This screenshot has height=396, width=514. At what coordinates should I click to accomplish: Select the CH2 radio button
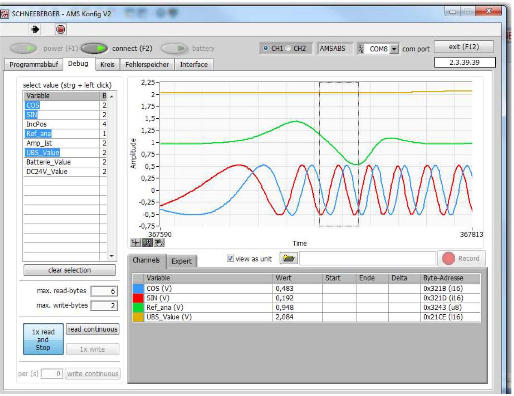[x=288, y=48]
